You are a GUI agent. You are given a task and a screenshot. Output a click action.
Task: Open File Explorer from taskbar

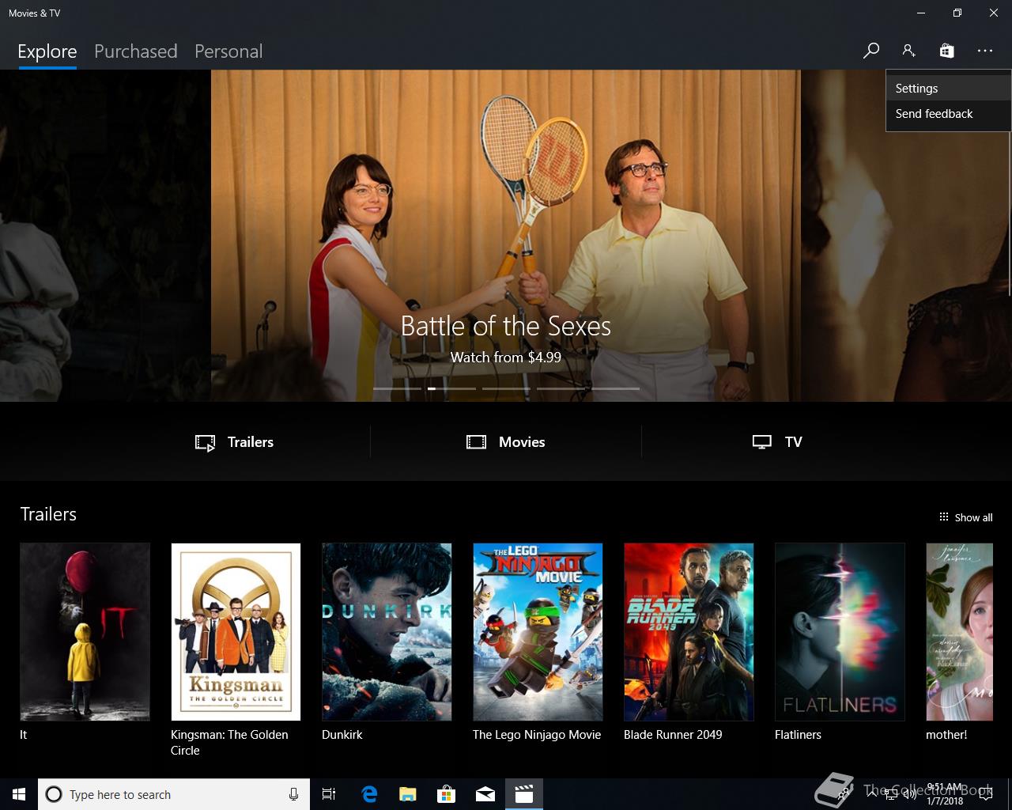click(408, 794)
